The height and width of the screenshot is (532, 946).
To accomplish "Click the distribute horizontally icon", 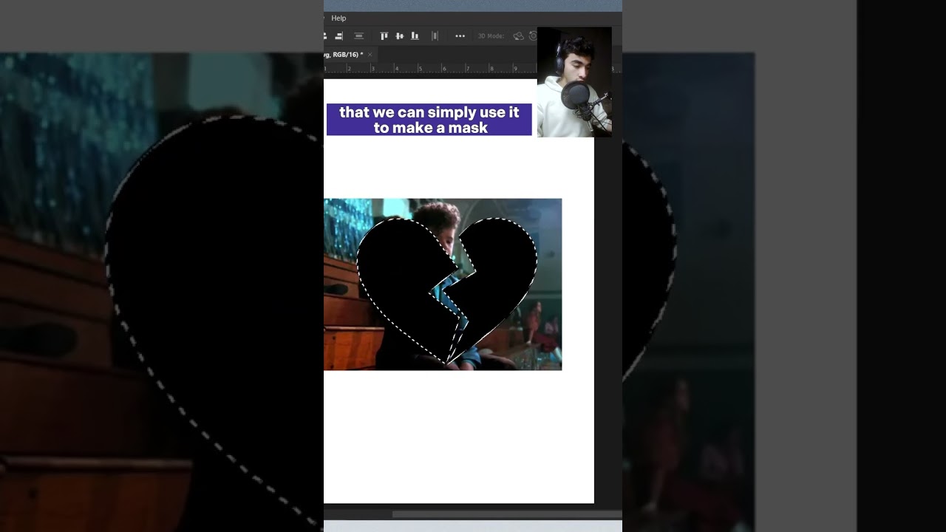I will 435,36.
